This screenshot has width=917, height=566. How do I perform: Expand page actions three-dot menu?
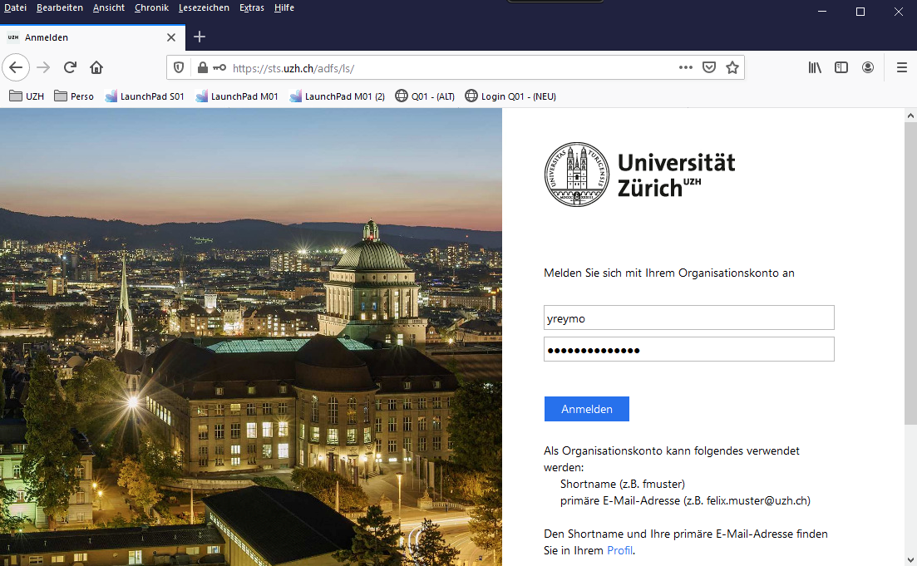[x=686, y=67]
